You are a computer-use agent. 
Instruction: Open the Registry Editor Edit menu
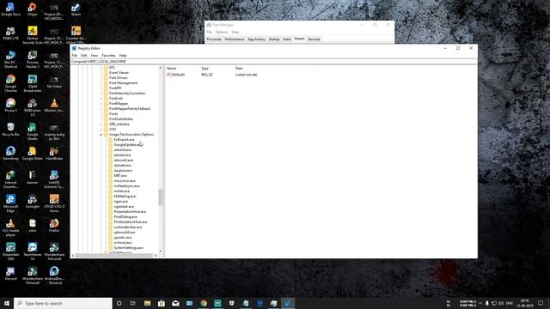(x=84, y=55)
